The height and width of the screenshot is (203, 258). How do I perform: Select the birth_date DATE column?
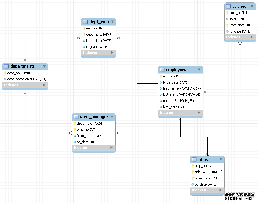click(x=175, y=82)
